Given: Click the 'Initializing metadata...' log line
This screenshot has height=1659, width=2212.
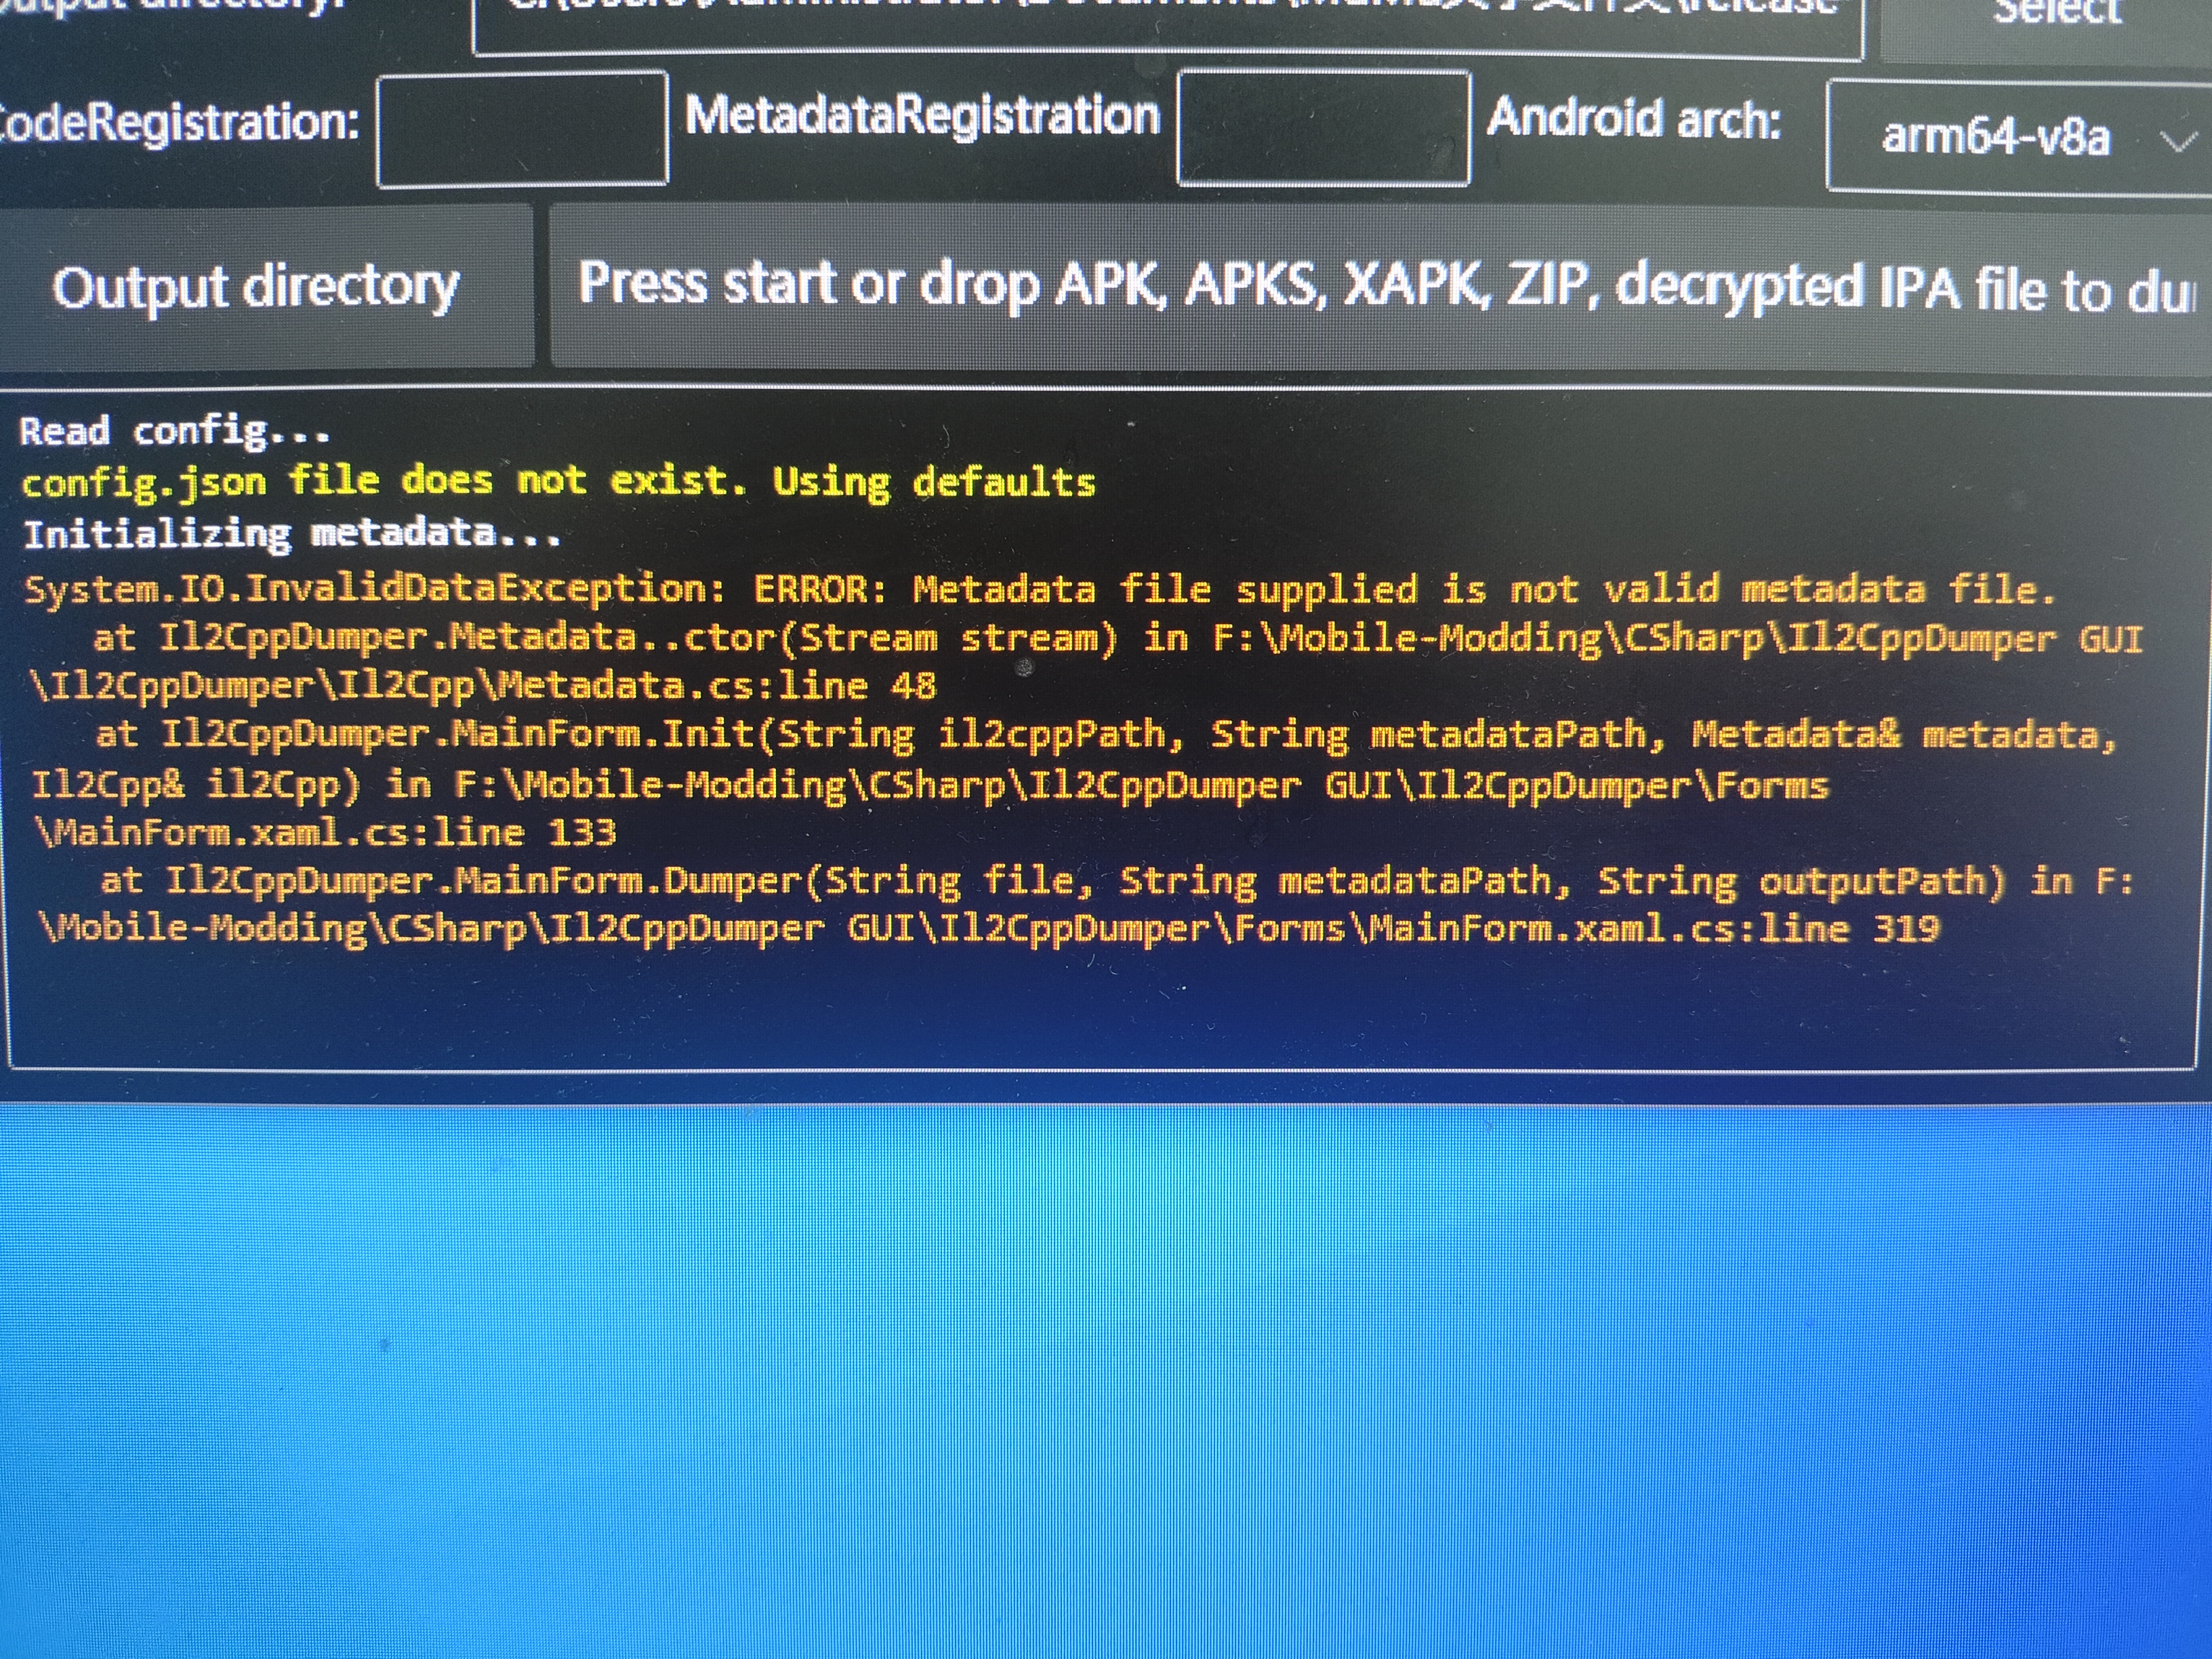Looking at the screenshot, I should coord(292,534).
